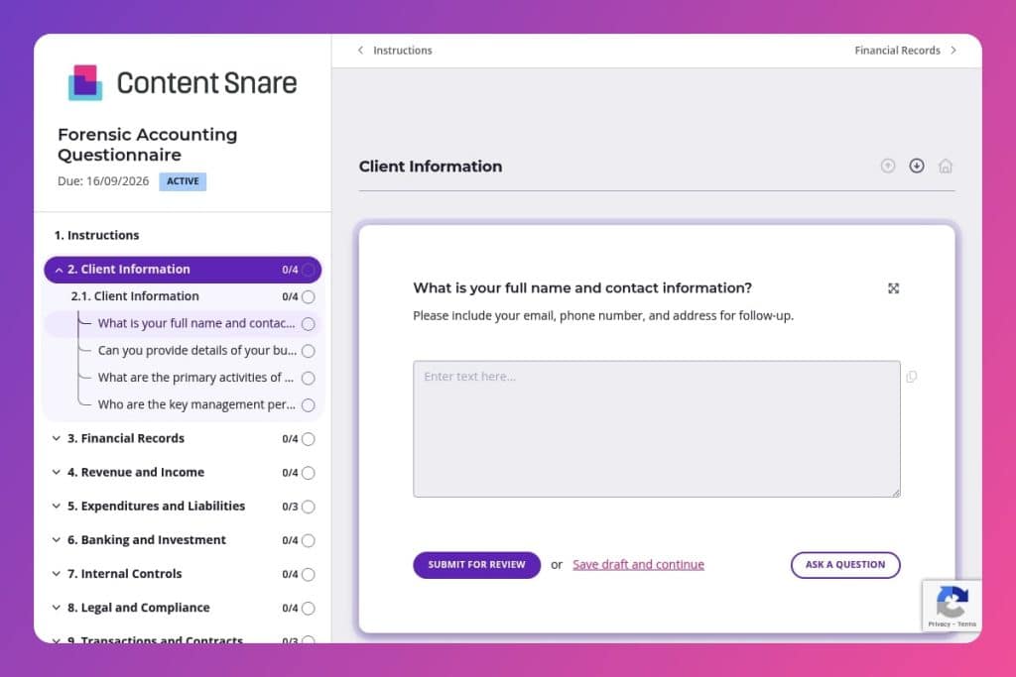Click the Ask a Question button
The height and width of the screenshot is (677, 1016).
tap(845, 564)
